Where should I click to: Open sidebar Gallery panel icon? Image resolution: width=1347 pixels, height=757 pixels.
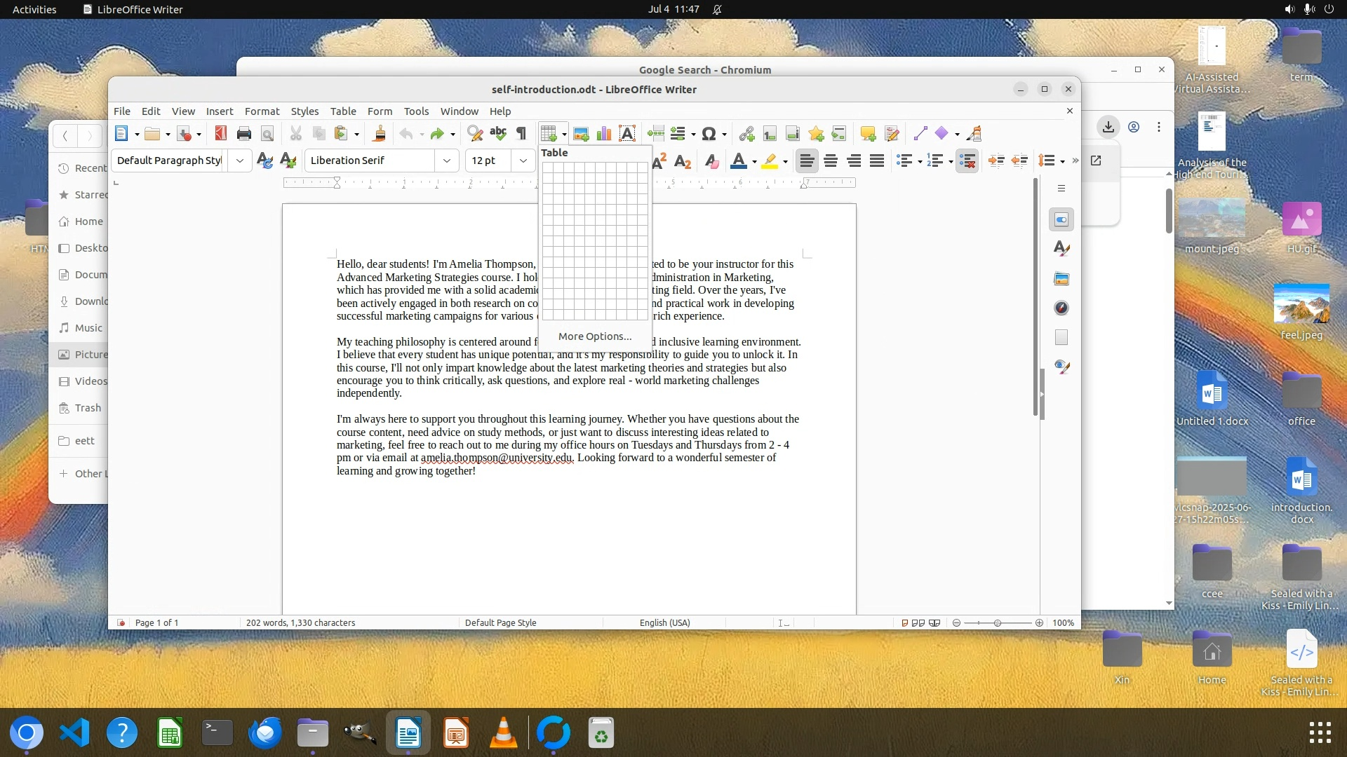1061,278
